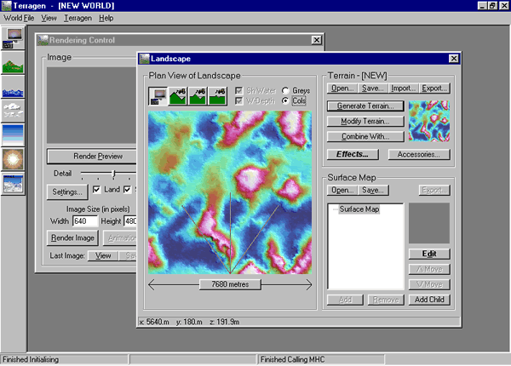Select the medium-peak terrain sculpt tool
This screenshot has width=511, height=366.
(x=198, y=95)
